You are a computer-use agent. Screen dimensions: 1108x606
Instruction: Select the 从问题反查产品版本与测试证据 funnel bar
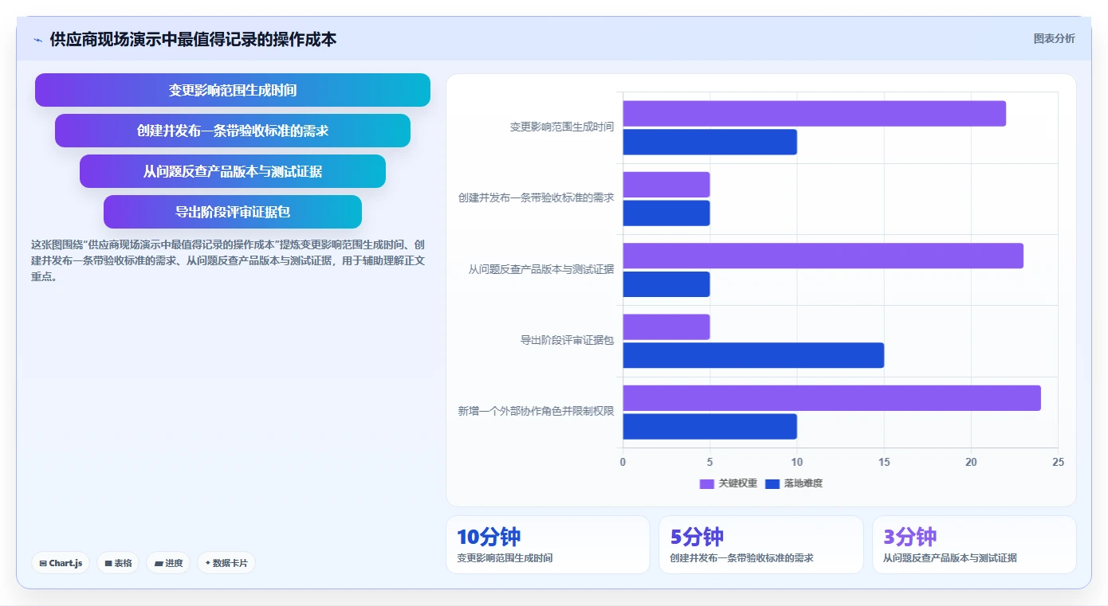[x=233, y=171]
